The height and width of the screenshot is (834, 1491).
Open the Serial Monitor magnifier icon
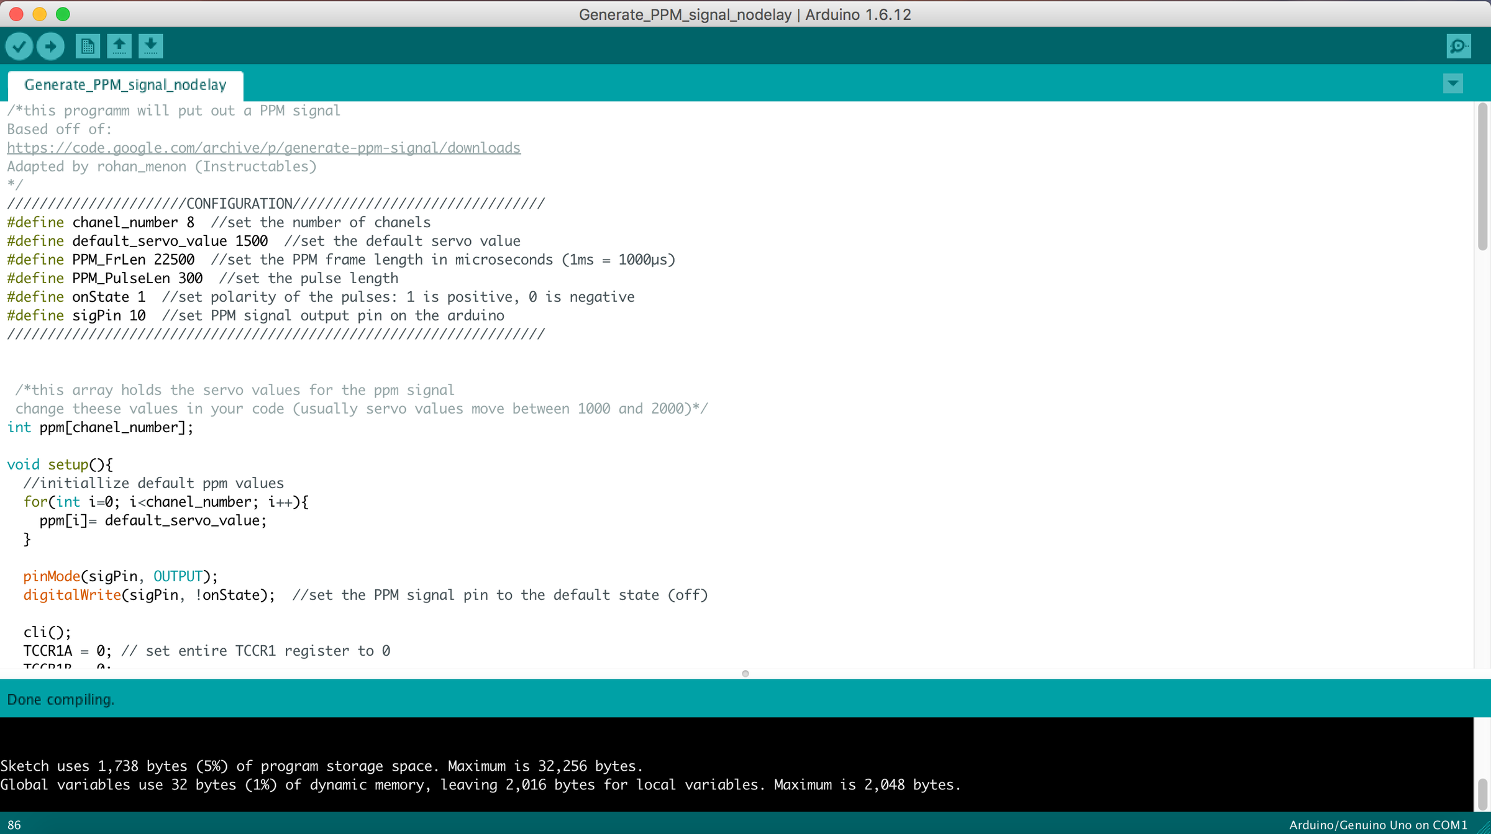click(1458, 46)
